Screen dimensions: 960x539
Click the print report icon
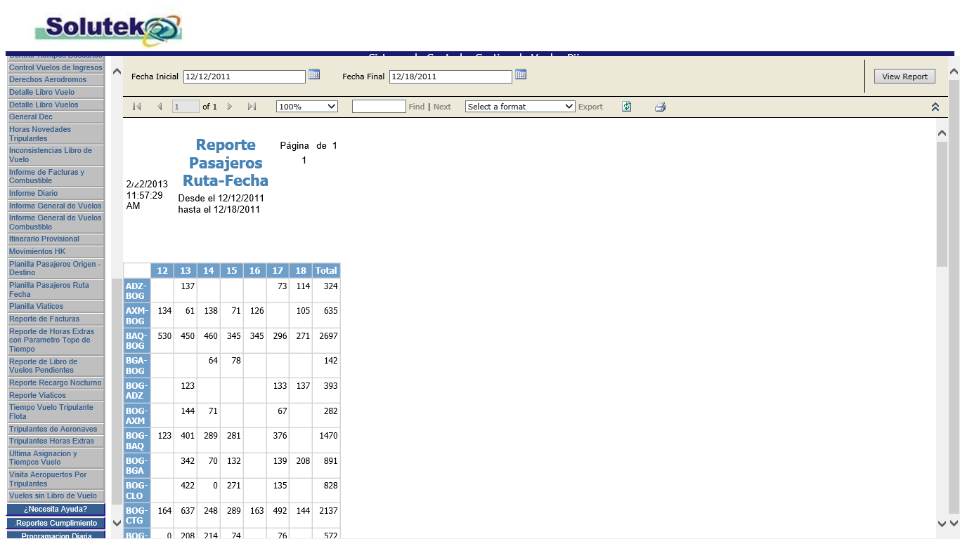[x=660, y=107]
